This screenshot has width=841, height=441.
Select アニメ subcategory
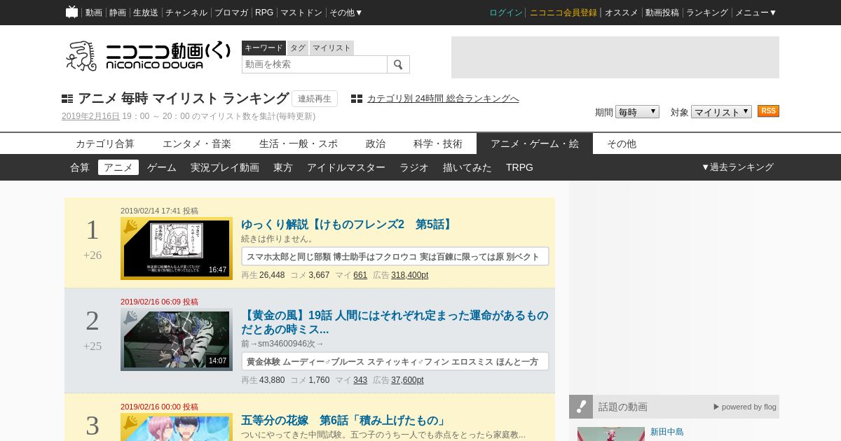point(118,167)
